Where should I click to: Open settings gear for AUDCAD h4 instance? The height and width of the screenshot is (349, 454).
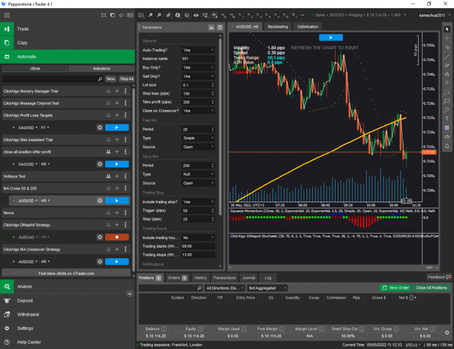tap(100, 238)
